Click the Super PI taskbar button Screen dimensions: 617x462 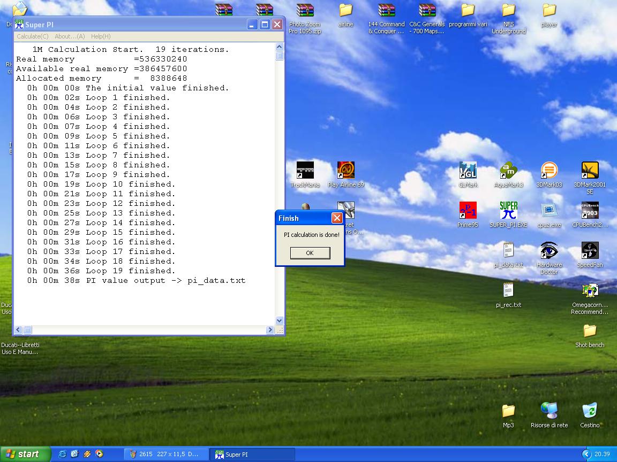[x=251, y=454]
